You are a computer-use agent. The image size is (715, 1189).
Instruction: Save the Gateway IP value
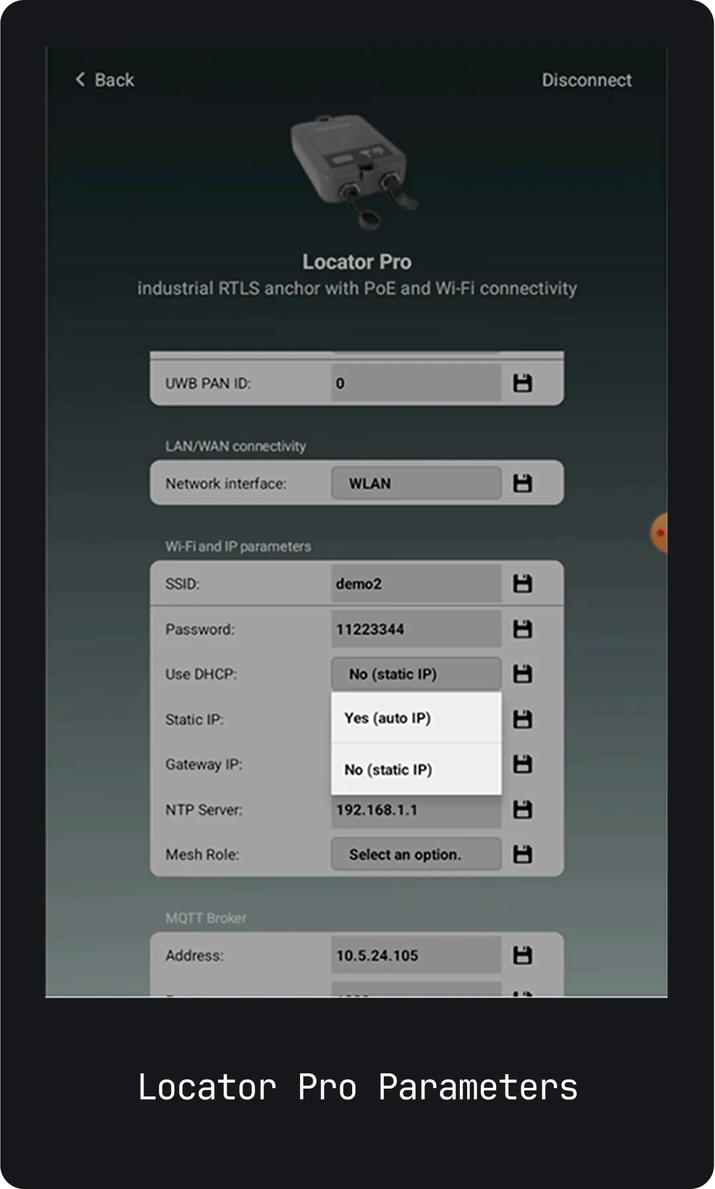point(522,764)
